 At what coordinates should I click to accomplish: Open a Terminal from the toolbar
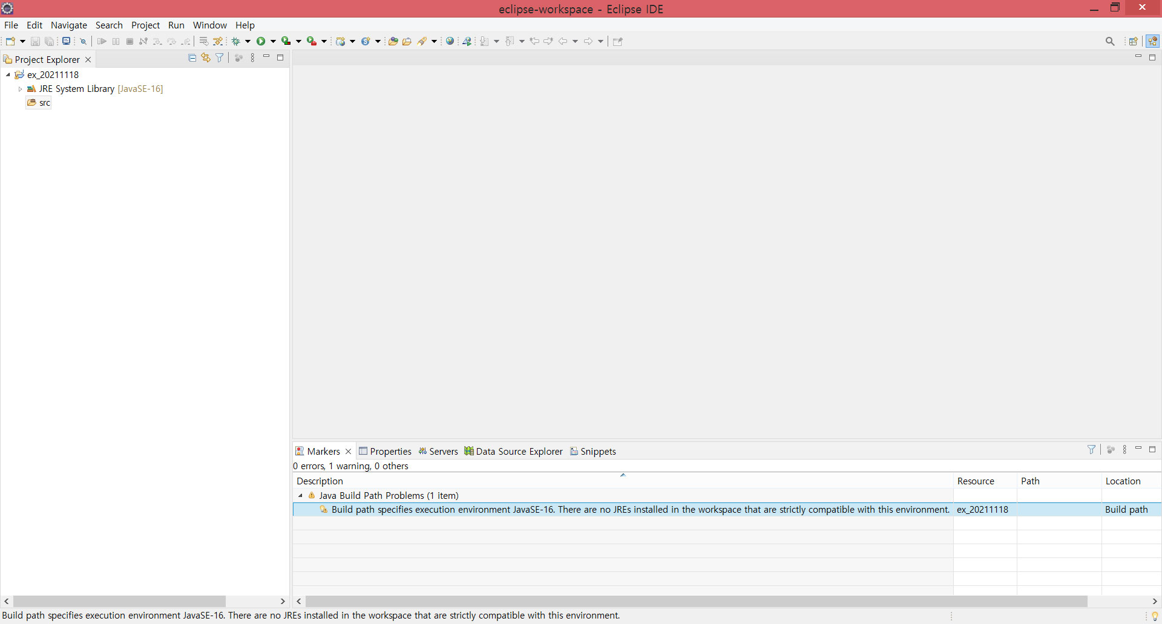[66, 41]
